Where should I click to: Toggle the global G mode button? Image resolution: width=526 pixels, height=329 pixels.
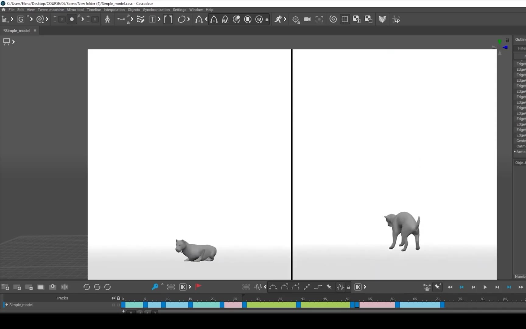20,19
